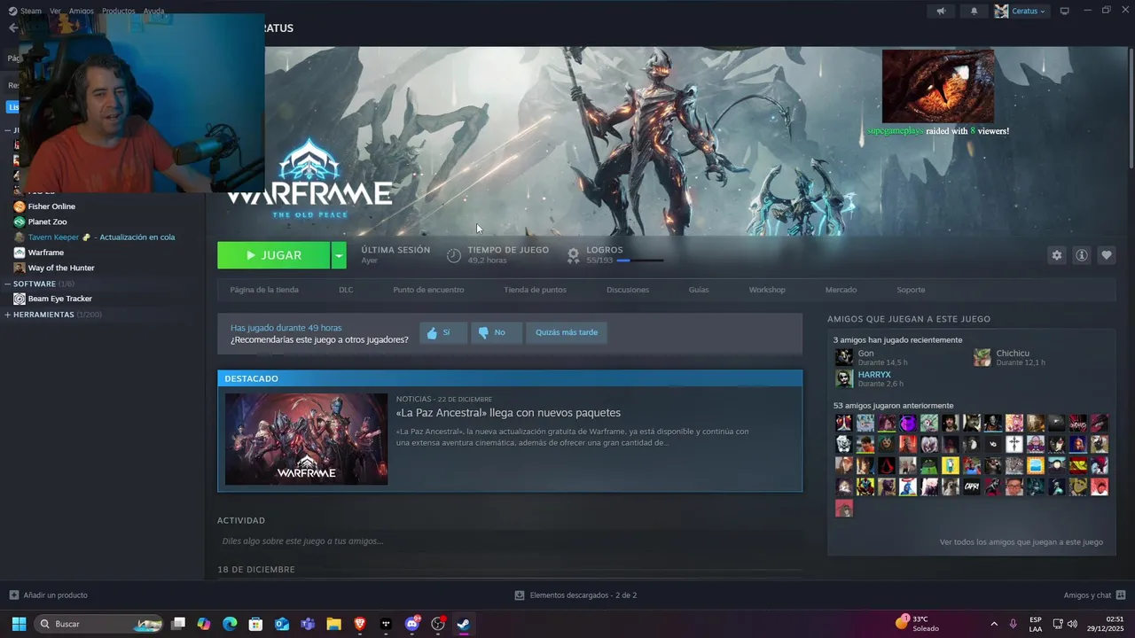Vote No on recommending the game
Screen dimensions: 1135x638
496,332
